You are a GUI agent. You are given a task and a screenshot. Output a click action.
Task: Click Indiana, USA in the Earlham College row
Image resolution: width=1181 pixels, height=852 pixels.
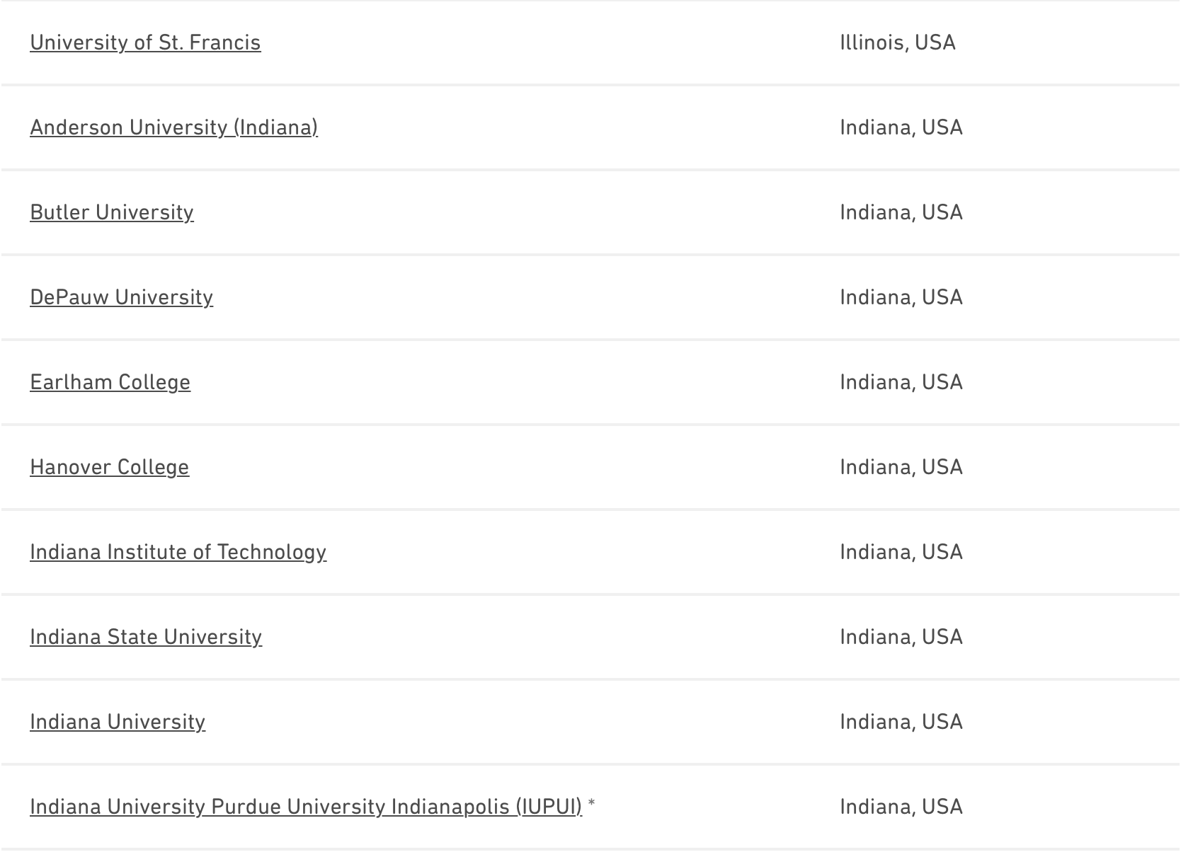[901, 383]
